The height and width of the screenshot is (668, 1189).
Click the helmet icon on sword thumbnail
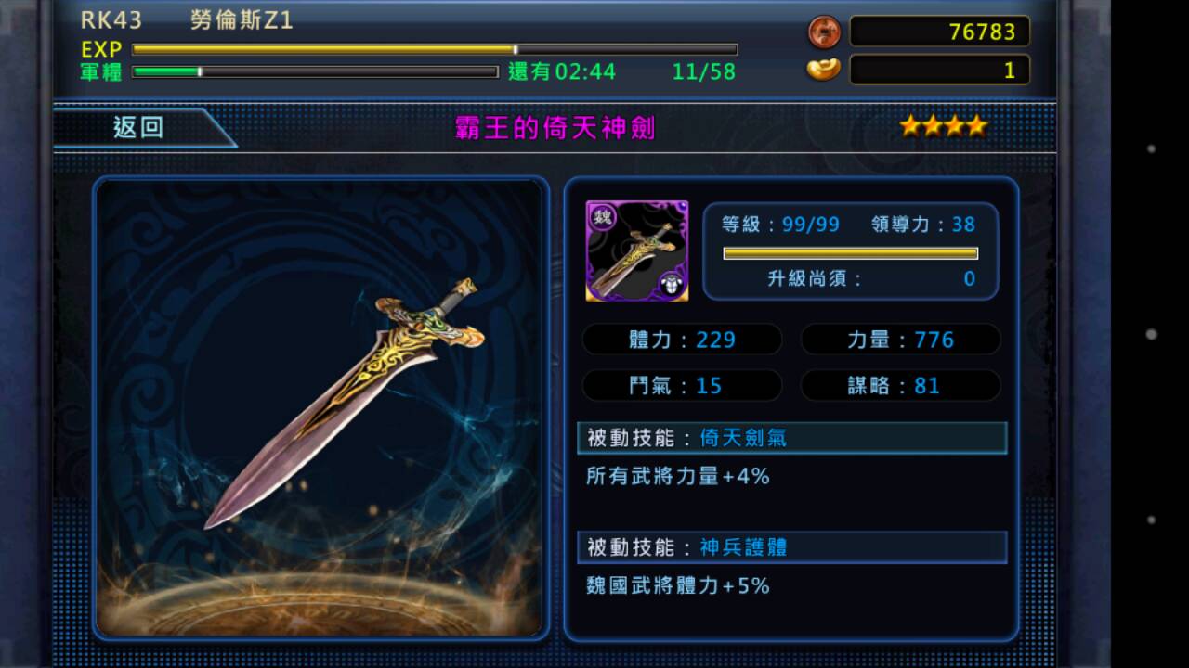coord(671,284)
